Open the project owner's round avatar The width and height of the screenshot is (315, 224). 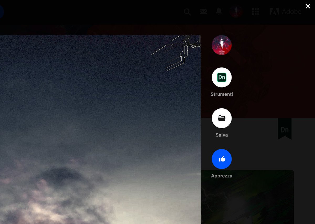tap(222, 45)
